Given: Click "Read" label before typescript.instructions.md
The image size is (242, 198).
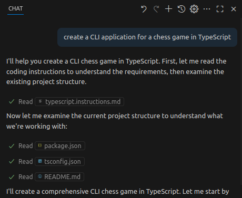Looking at the screenshot, I should tap(26, 102).
